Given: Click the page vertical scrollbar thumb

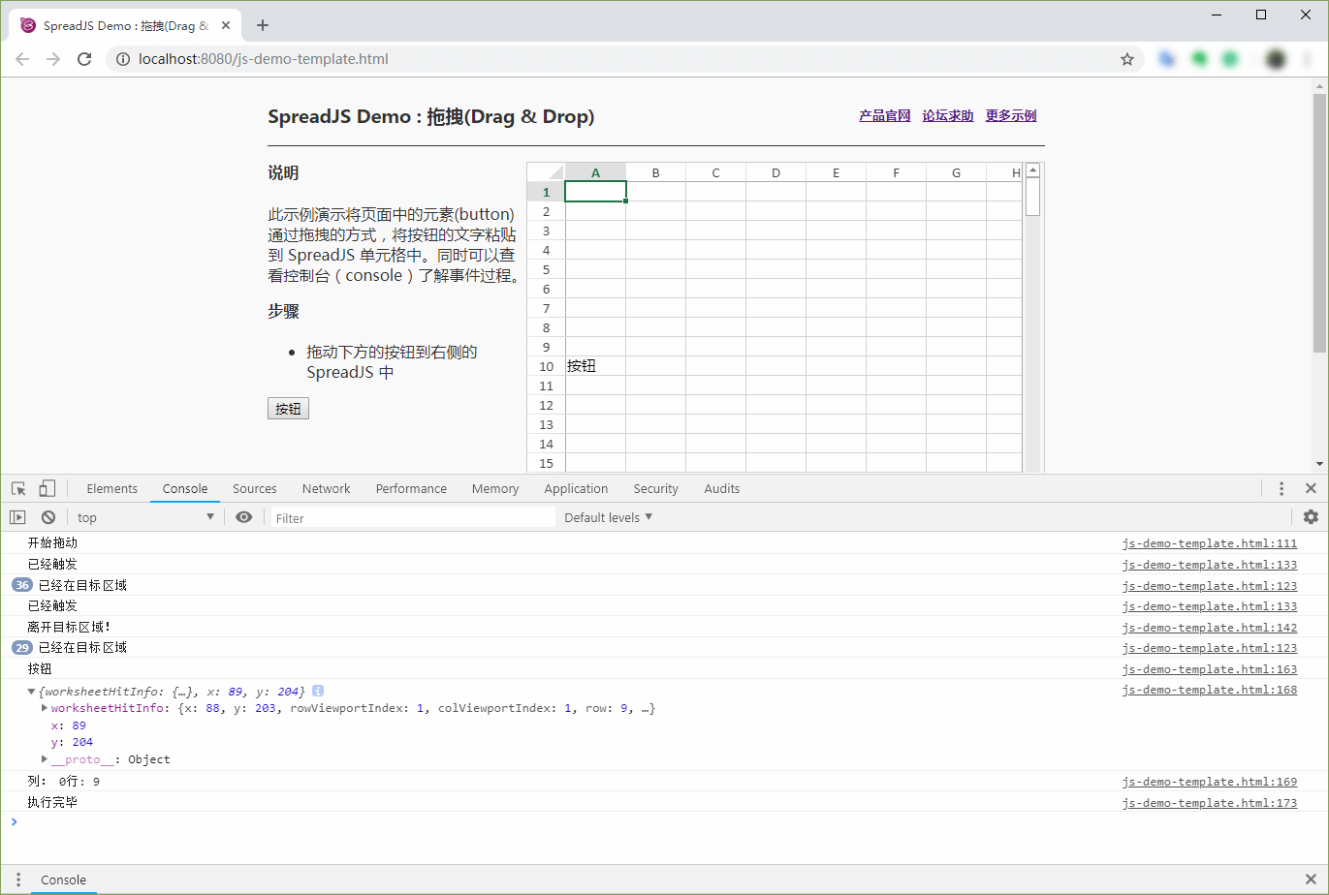Looking at the screenshot, I should (1319, 223).
